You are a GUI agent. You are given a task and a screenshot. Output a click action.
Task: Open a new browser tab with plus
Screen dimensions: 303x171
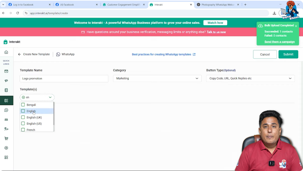tap(245, 5)
